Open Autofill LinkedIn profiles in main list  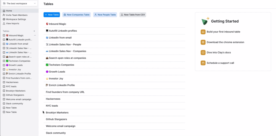(x=115, y=31)
